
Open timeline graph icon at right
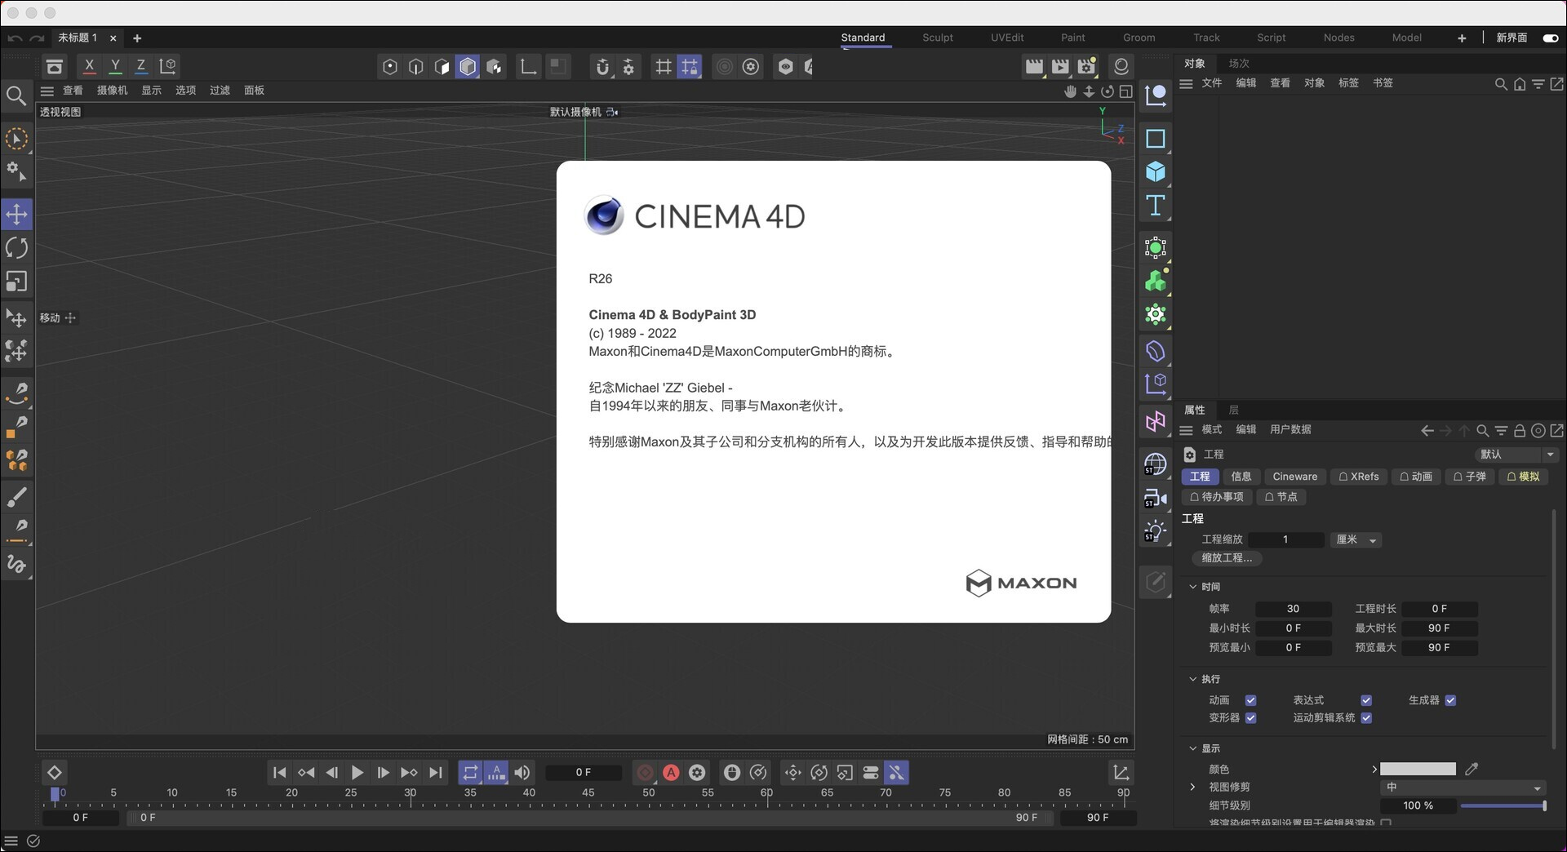[x=1121, y=772]
